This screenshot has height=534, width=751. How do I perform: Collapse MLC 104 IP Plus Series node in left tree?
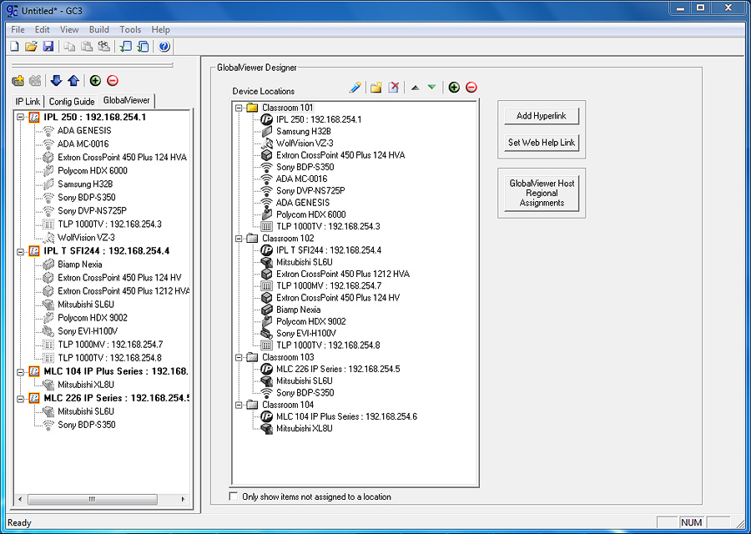pos(20,371)
